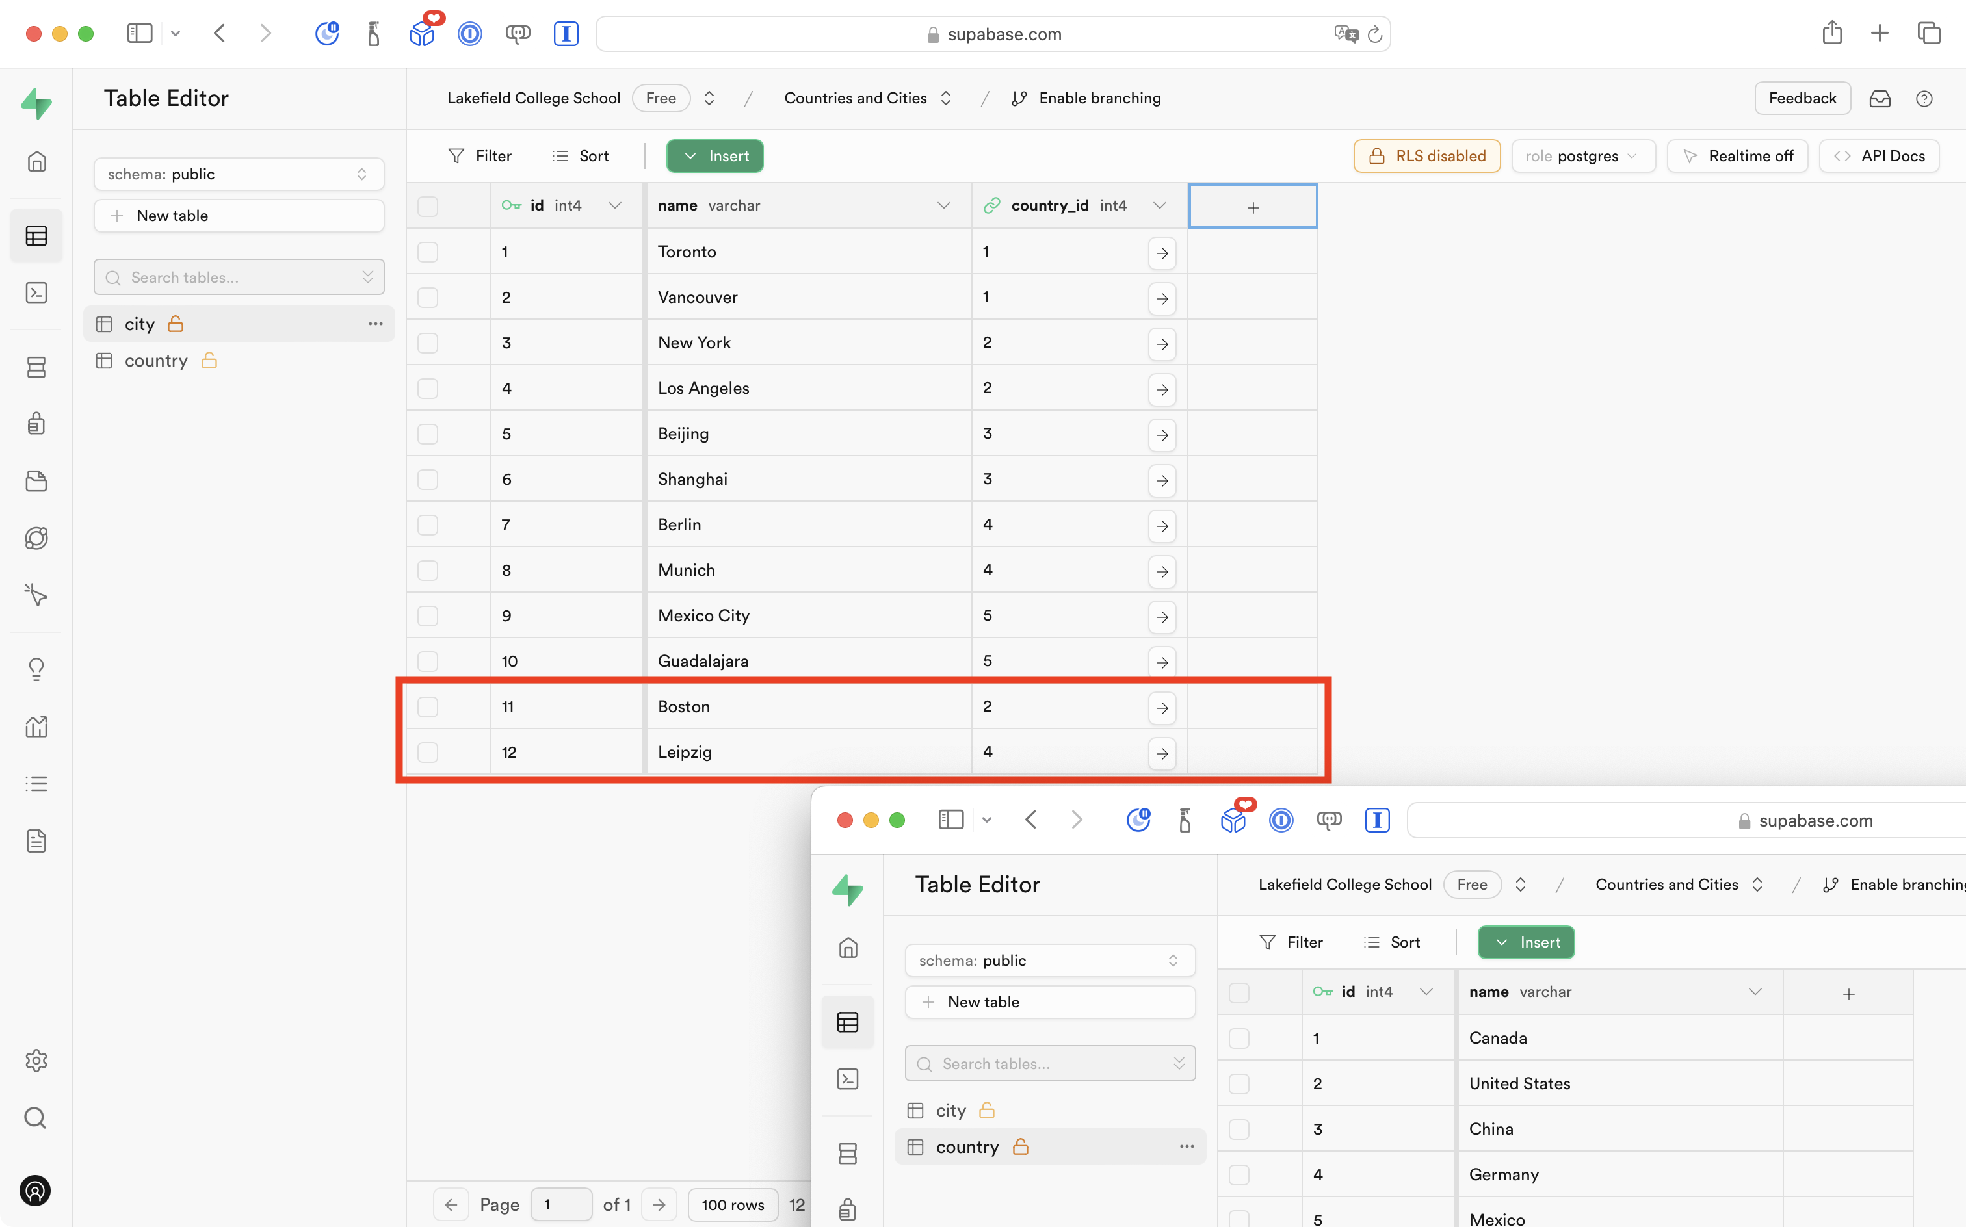The image size is (1966, 1227).
Task: Select the Leipzig row checkbox
Action: pos(428,753)
